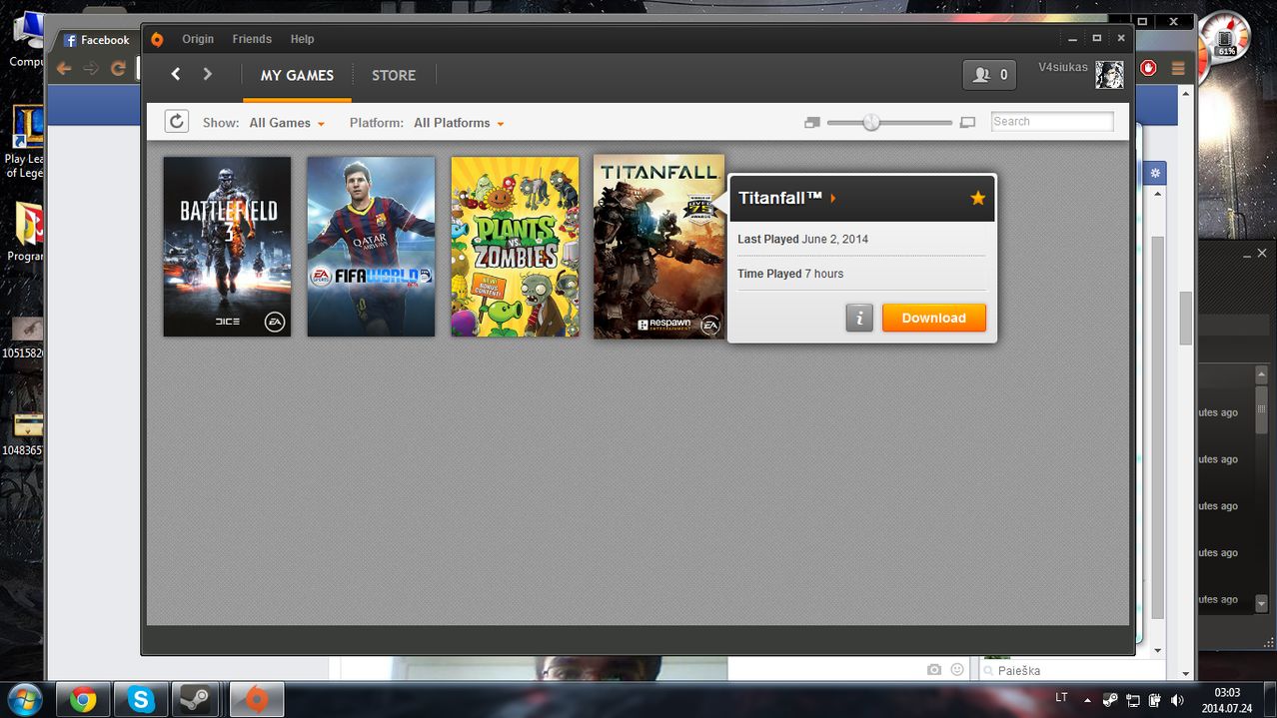The height and width of the screenshot is (718, 1277).
Task: Click the network tray icon
Action: [1133, 700]
